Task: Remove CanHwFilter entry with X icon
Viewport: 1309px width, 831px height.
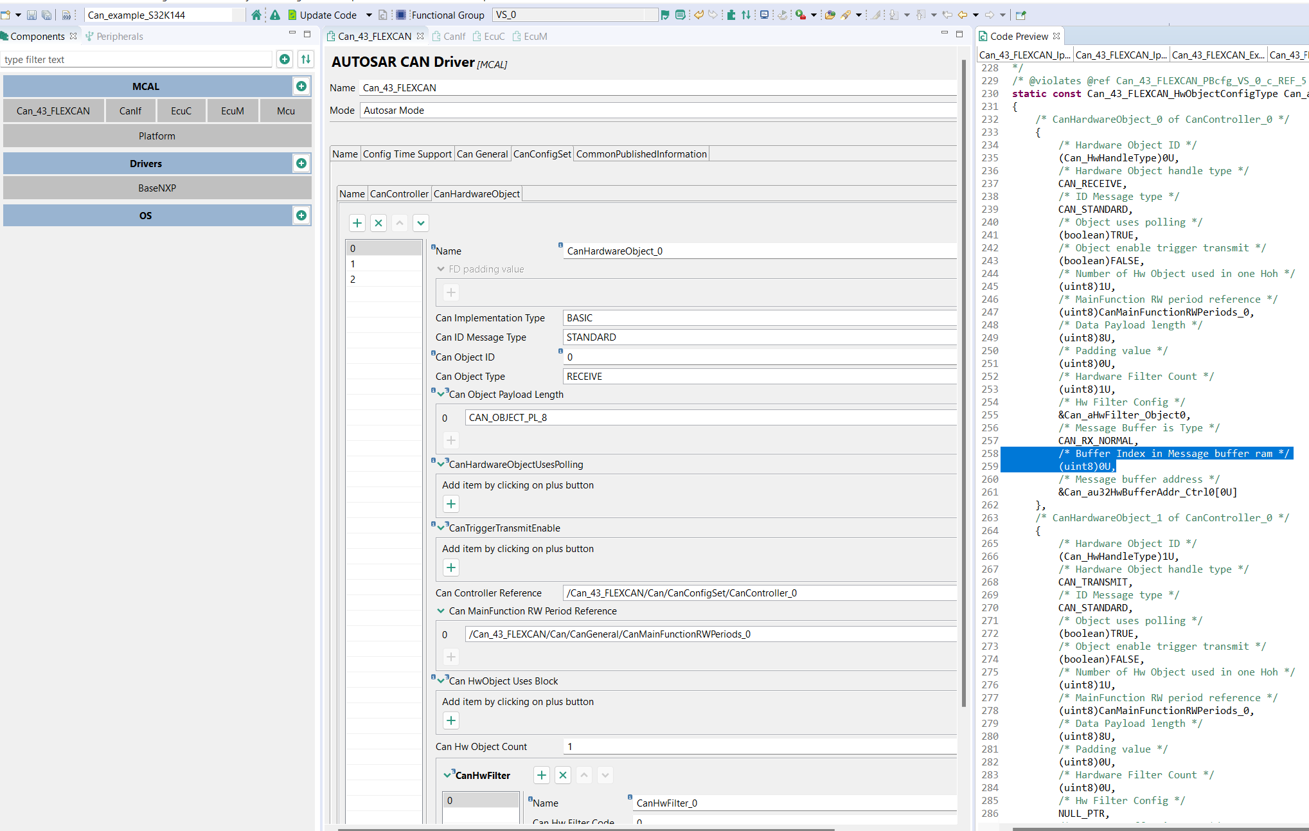Action: pos(563,775)
